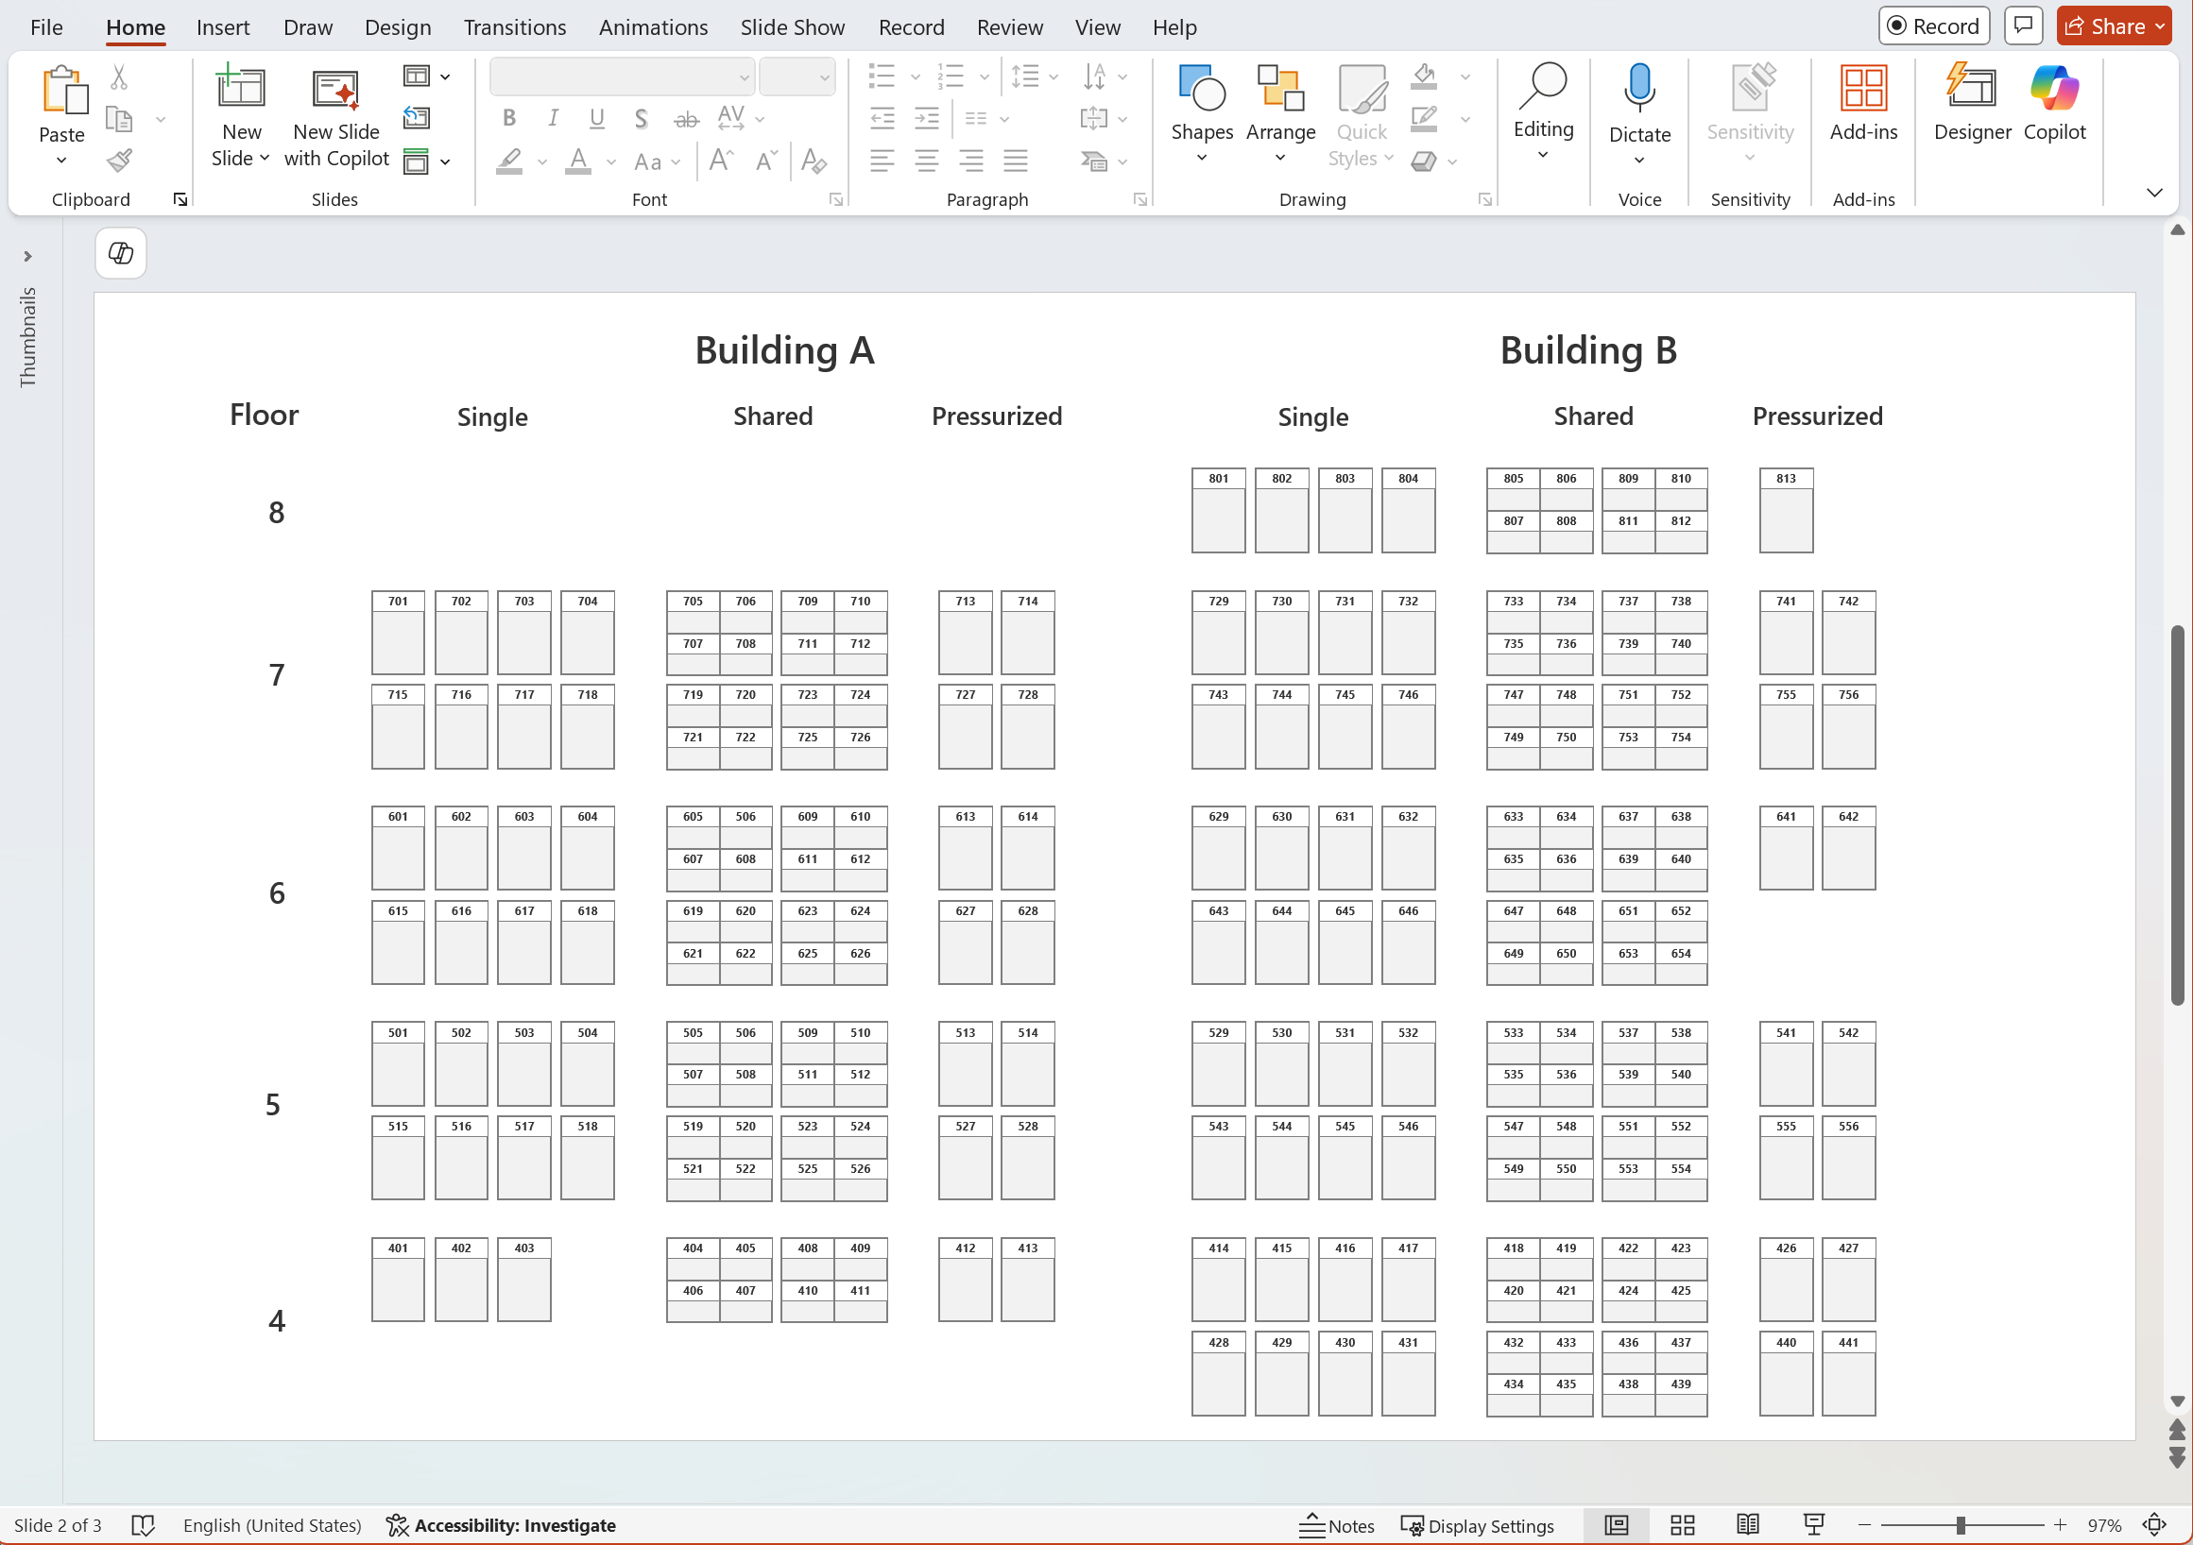Open the Add-ins gallery
The height and width of the screenshot is (1545, 2193).
coord(1862,103)
